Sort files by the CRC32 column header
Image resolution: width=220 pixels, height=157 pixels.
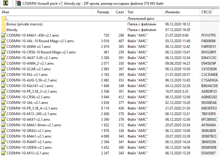pos(209,12)
